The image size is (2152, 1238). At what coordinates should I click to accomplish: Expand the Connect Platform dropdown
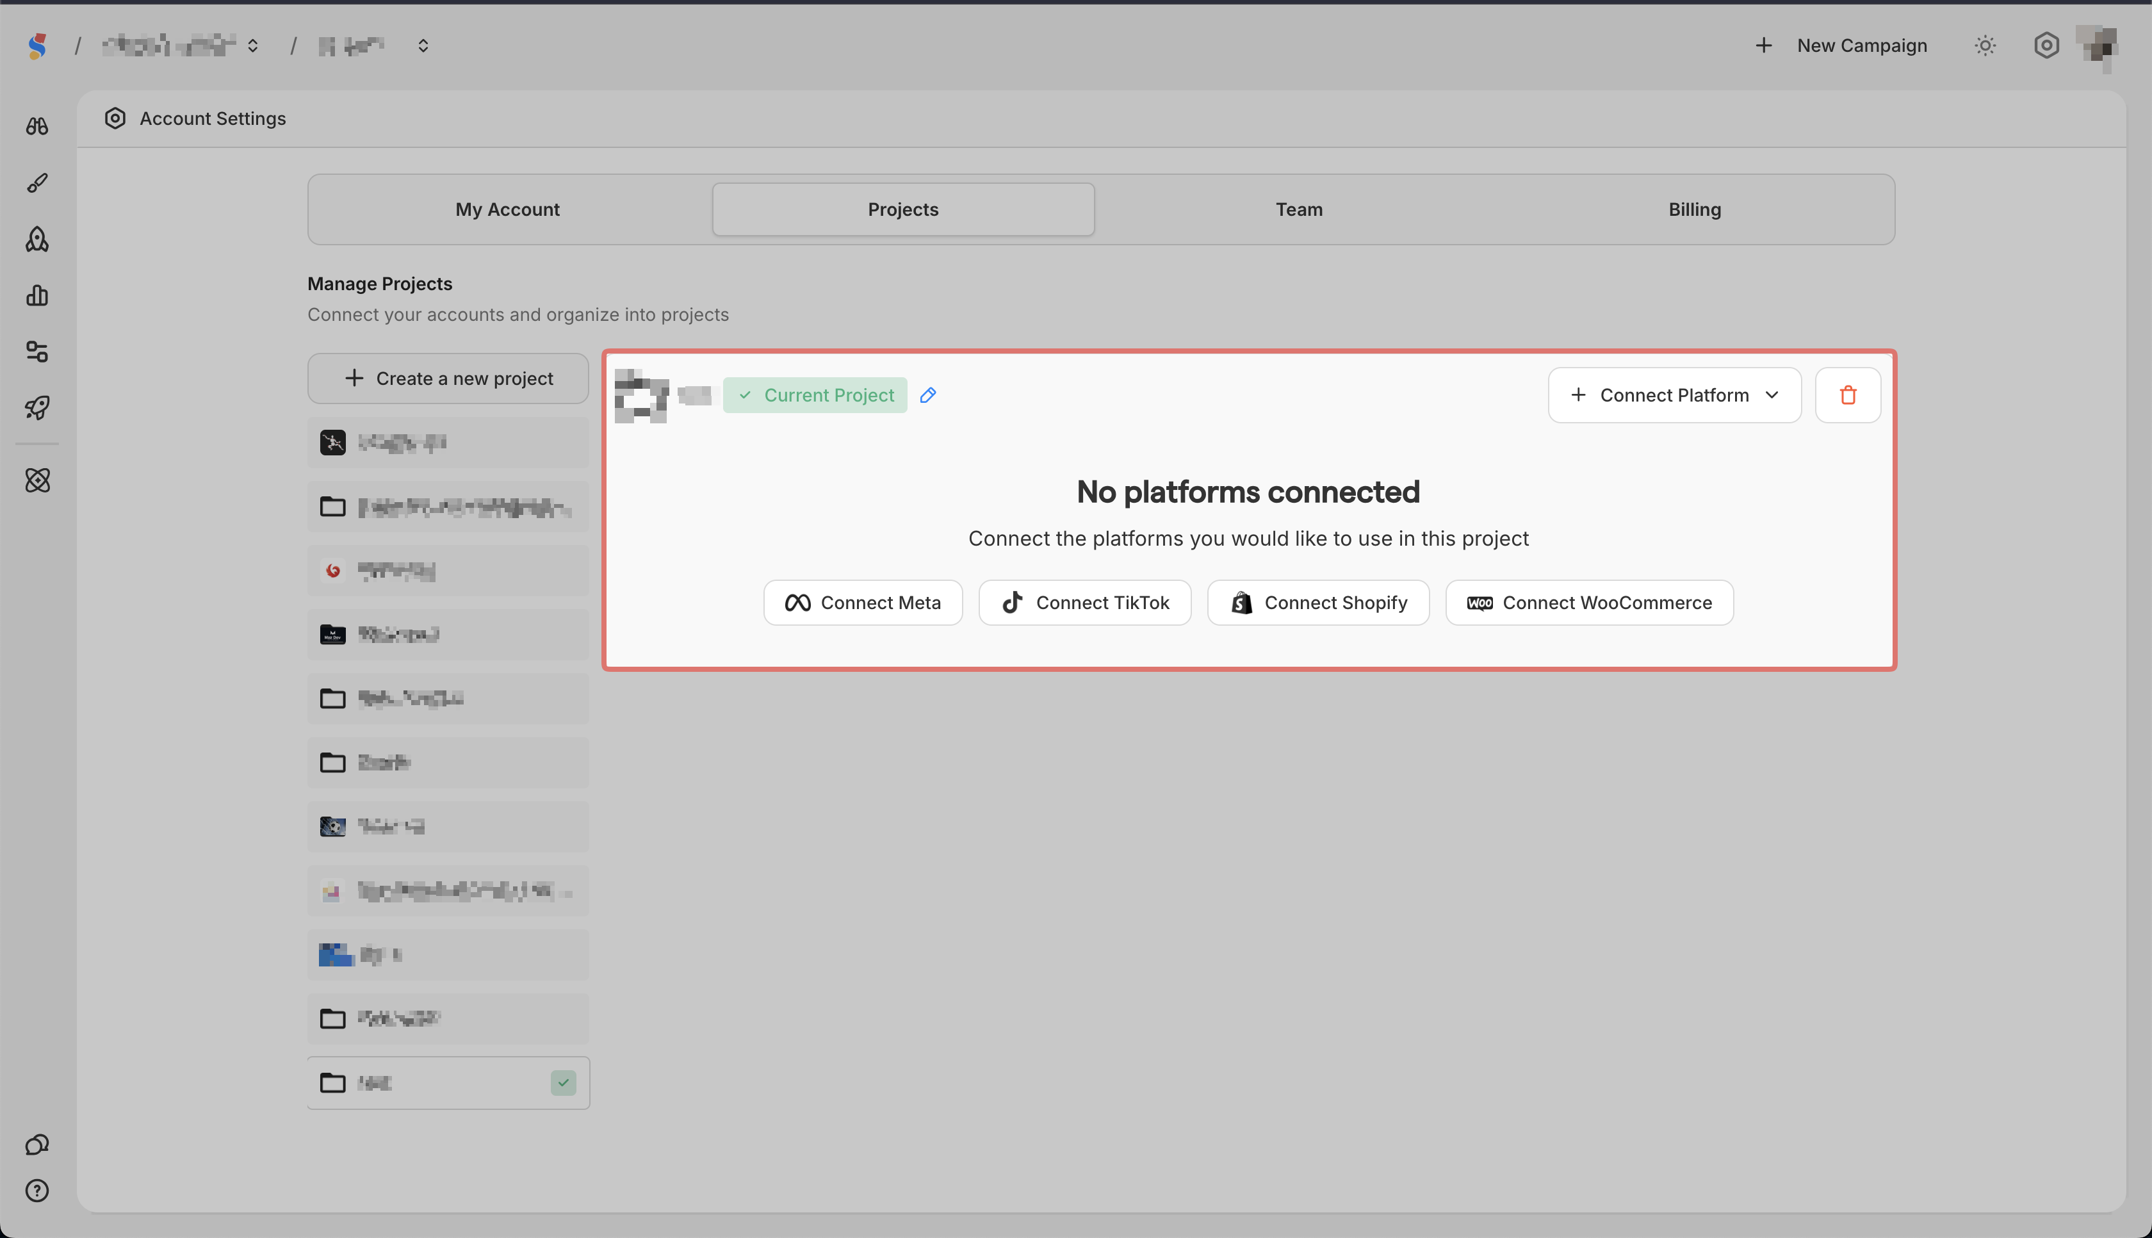(1674, 395)
